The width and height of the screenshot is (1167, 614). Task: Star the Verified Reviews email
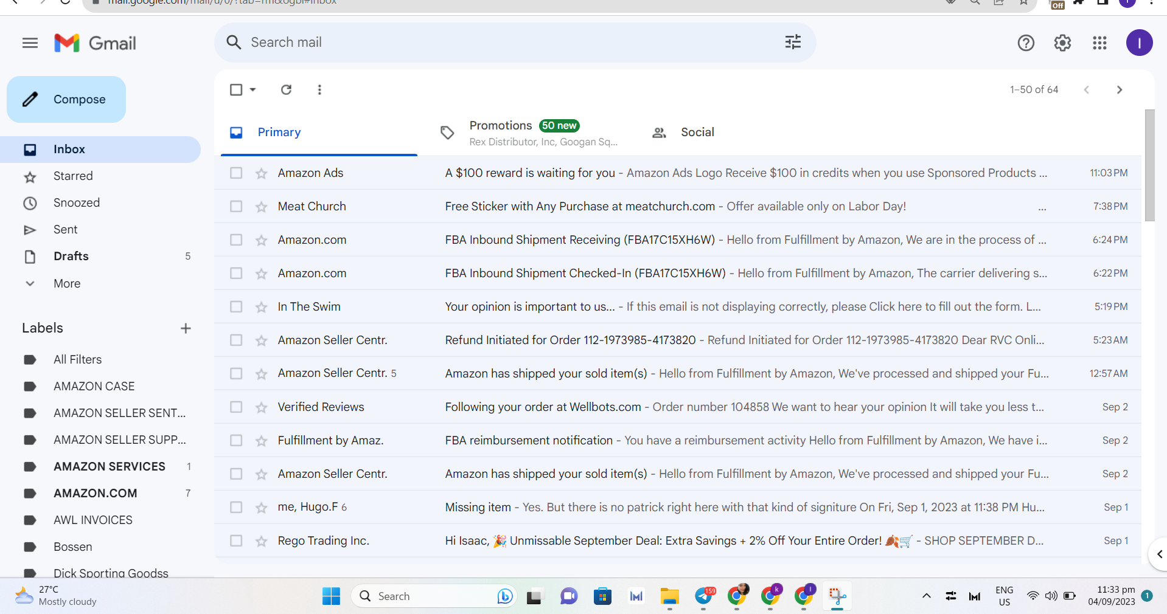point(262,407)
